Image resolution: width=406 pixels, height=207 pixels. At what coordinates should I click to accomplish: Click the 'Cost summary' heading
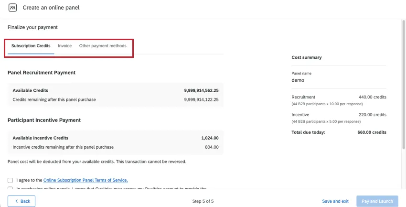(307, 57)
